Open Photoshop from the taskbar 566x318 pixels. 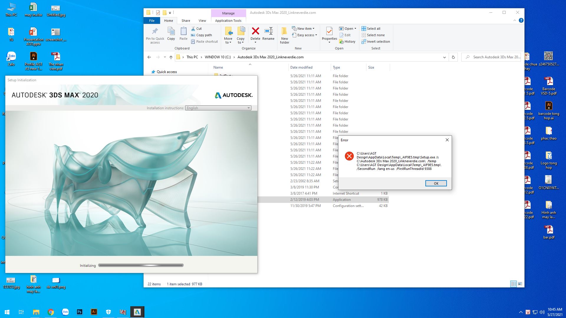(80, 312)
